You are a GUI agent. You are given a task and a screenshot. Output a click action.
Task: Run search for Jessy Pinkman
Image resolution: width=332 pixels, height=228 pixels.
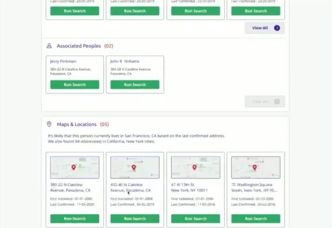pos(75,84)
